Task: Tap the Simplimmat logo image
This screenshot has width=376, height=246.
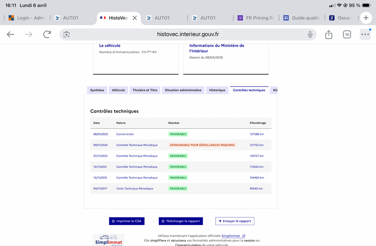Action: point(109,239)
